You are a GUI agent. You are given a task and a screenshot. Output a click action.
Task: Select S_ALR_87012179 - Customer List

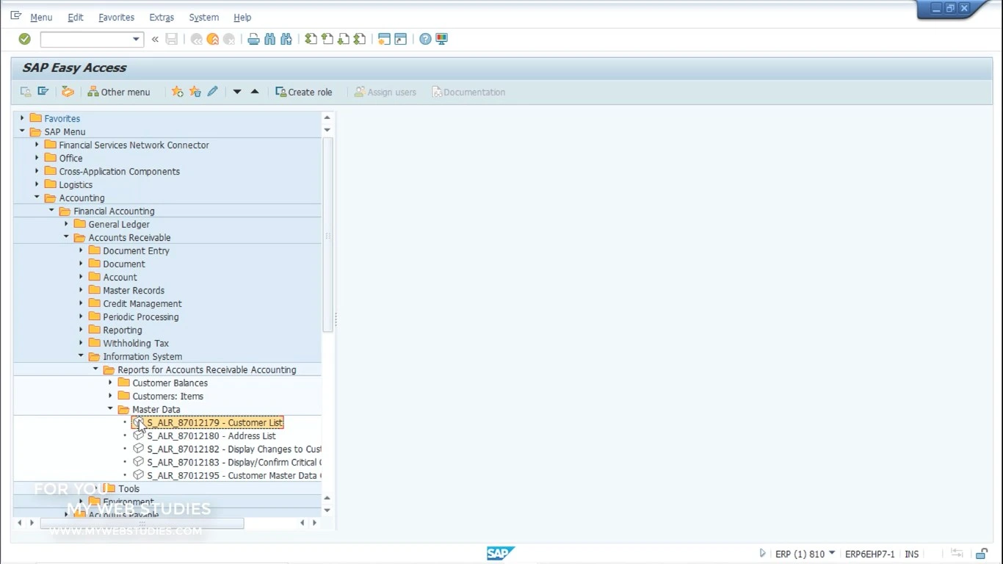214,423
